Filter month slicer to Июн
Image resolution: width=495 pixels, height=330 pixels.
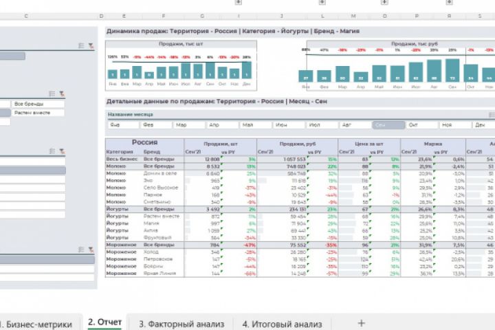(x=289, y=125)
